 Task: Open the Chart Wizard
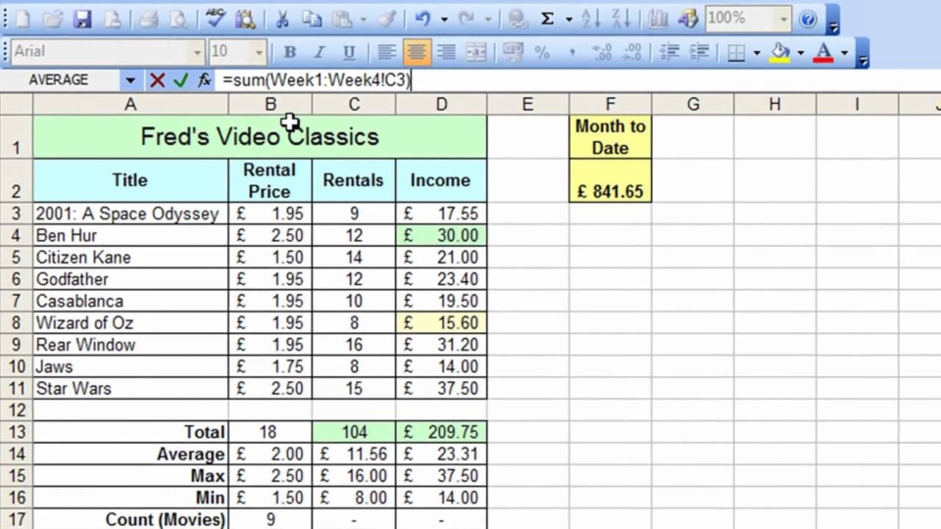point(659,19)
